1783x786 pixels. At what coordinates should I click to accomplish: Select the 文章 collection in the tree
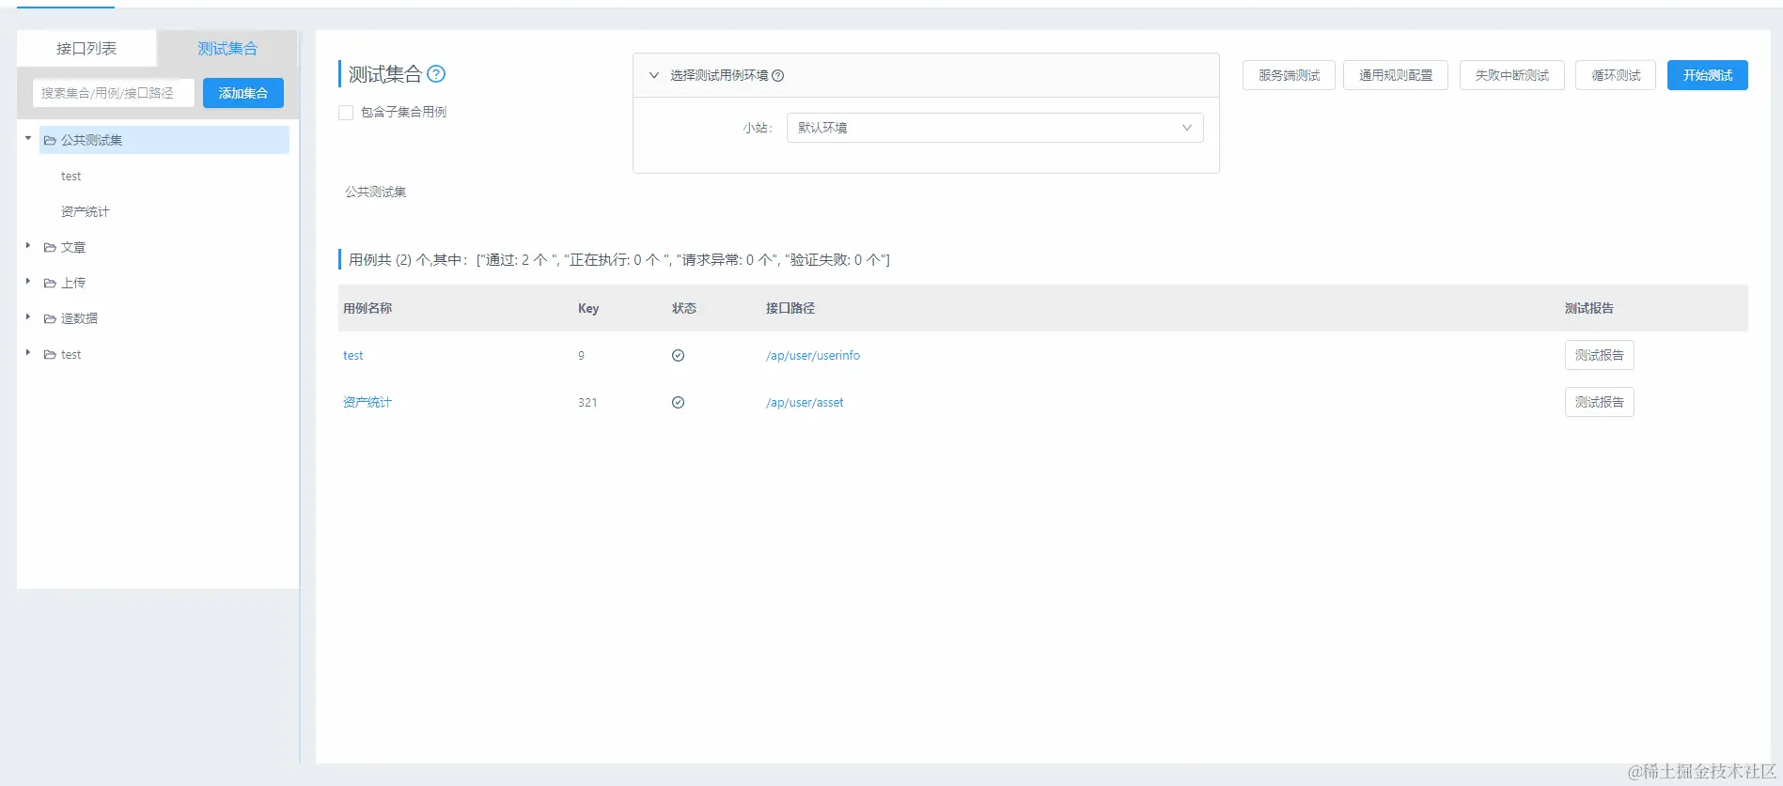click(73, 248)
